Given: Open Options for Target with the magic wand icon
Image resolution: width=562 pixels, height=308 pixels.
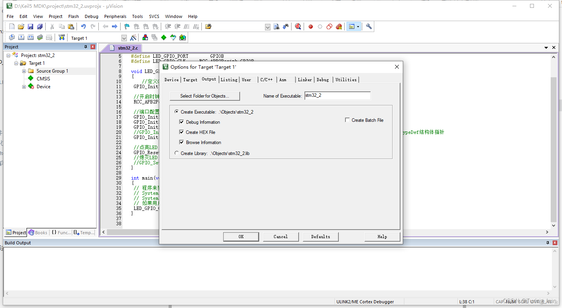Looking at the screenshot, I should point(133,37).
